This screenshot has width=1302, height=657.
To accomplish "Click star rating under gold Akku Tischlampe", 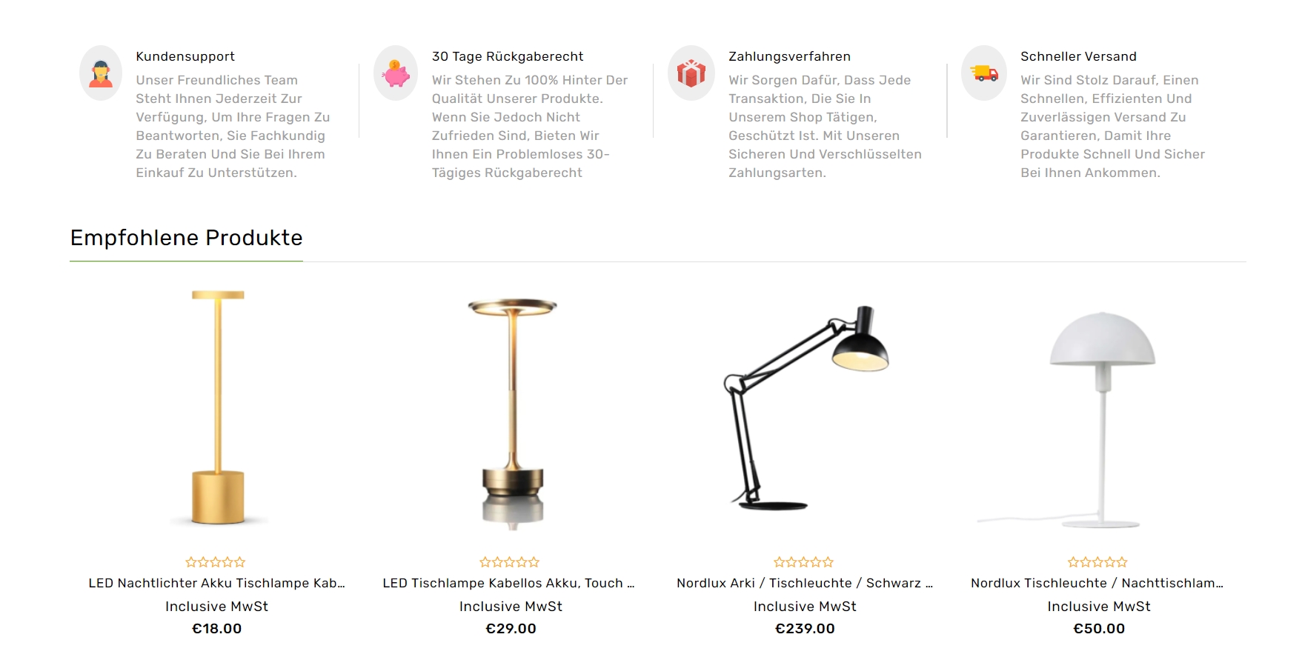I will click(x=216, y=562).
